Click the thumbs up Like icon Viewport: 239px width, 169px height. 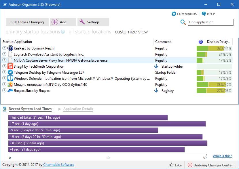pyautogui.click(x=172, y=165)
